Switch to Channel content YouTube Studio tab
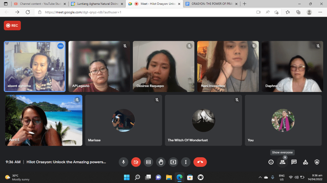The width and height of the screenshot is (327, 183). click(x=39, y=4)
